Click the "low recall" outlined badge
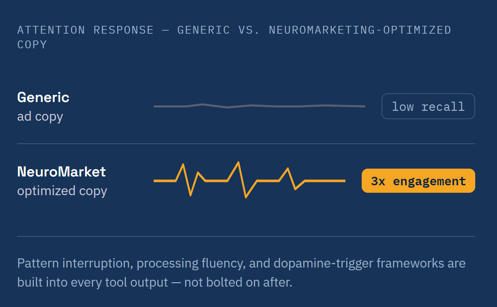Viewport: 497px width, 307px height. tap(428, 106)
